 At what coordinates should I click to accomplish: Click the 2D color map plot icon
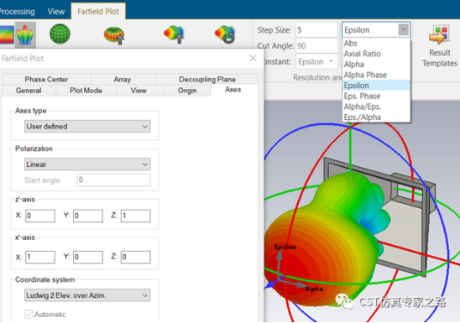pos(7,34)
